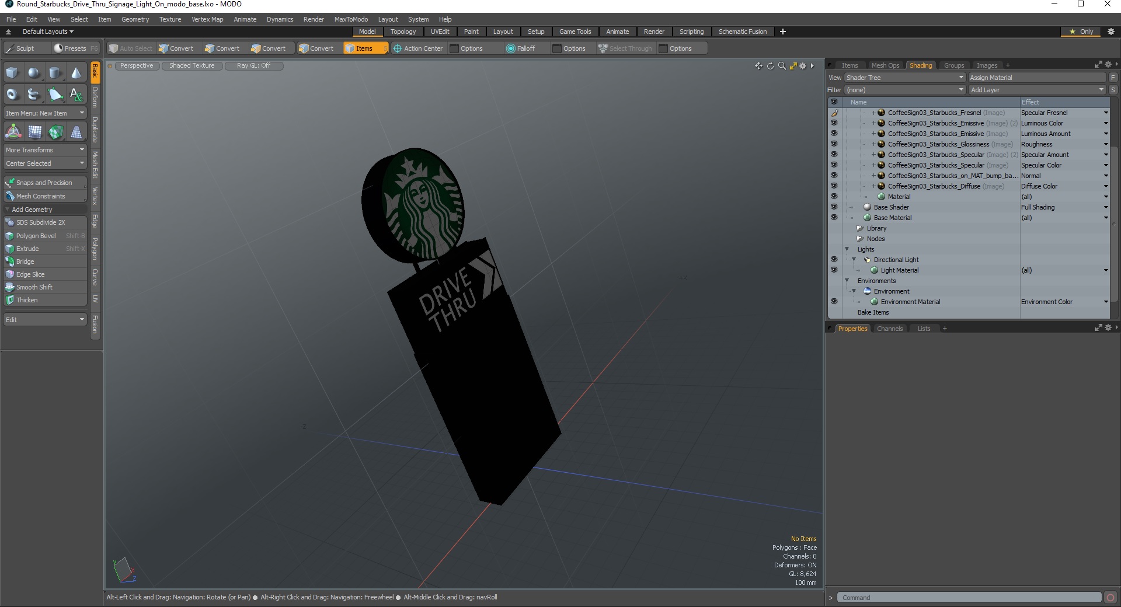Open the Edit dropdown in left panel
The height and width of the screenshot is (607, 1121).
[x=45, y=320]
